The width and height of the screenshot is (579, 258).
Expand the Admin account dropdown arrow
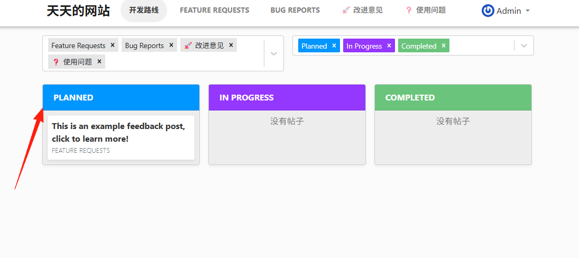coord(528,11)
